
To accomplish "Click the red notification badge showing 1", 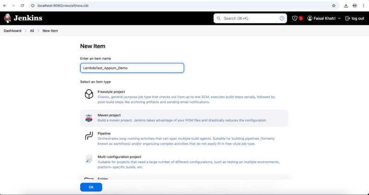I will point(301,18).
